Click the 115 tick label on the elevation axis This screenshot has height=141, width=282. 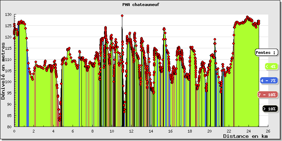(x=8, y=48)
